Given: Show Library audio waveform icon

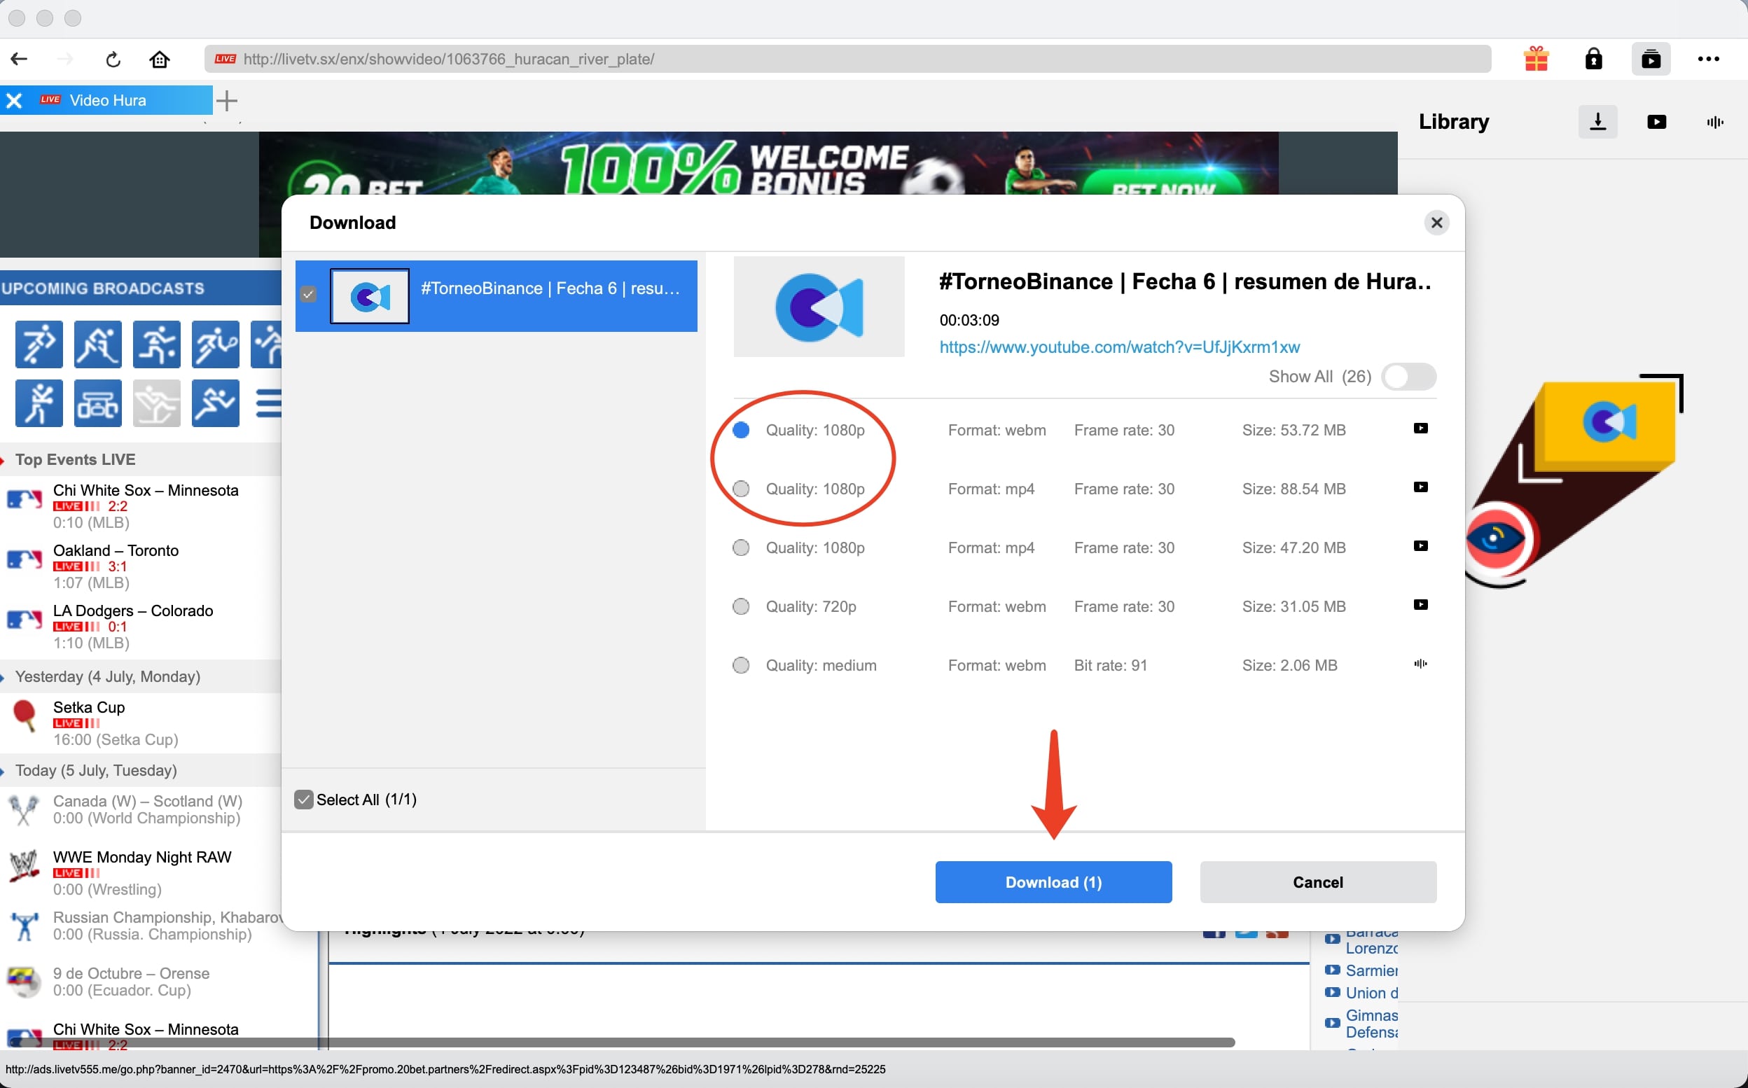Looking at the screenshot, I should [x=1715, y=122].
